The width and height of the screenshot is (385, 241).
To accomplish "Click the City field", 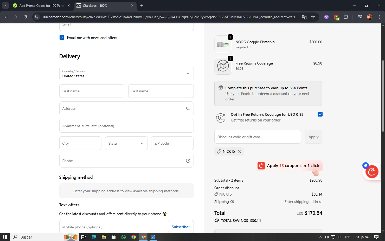I will (x=80, y=143).
